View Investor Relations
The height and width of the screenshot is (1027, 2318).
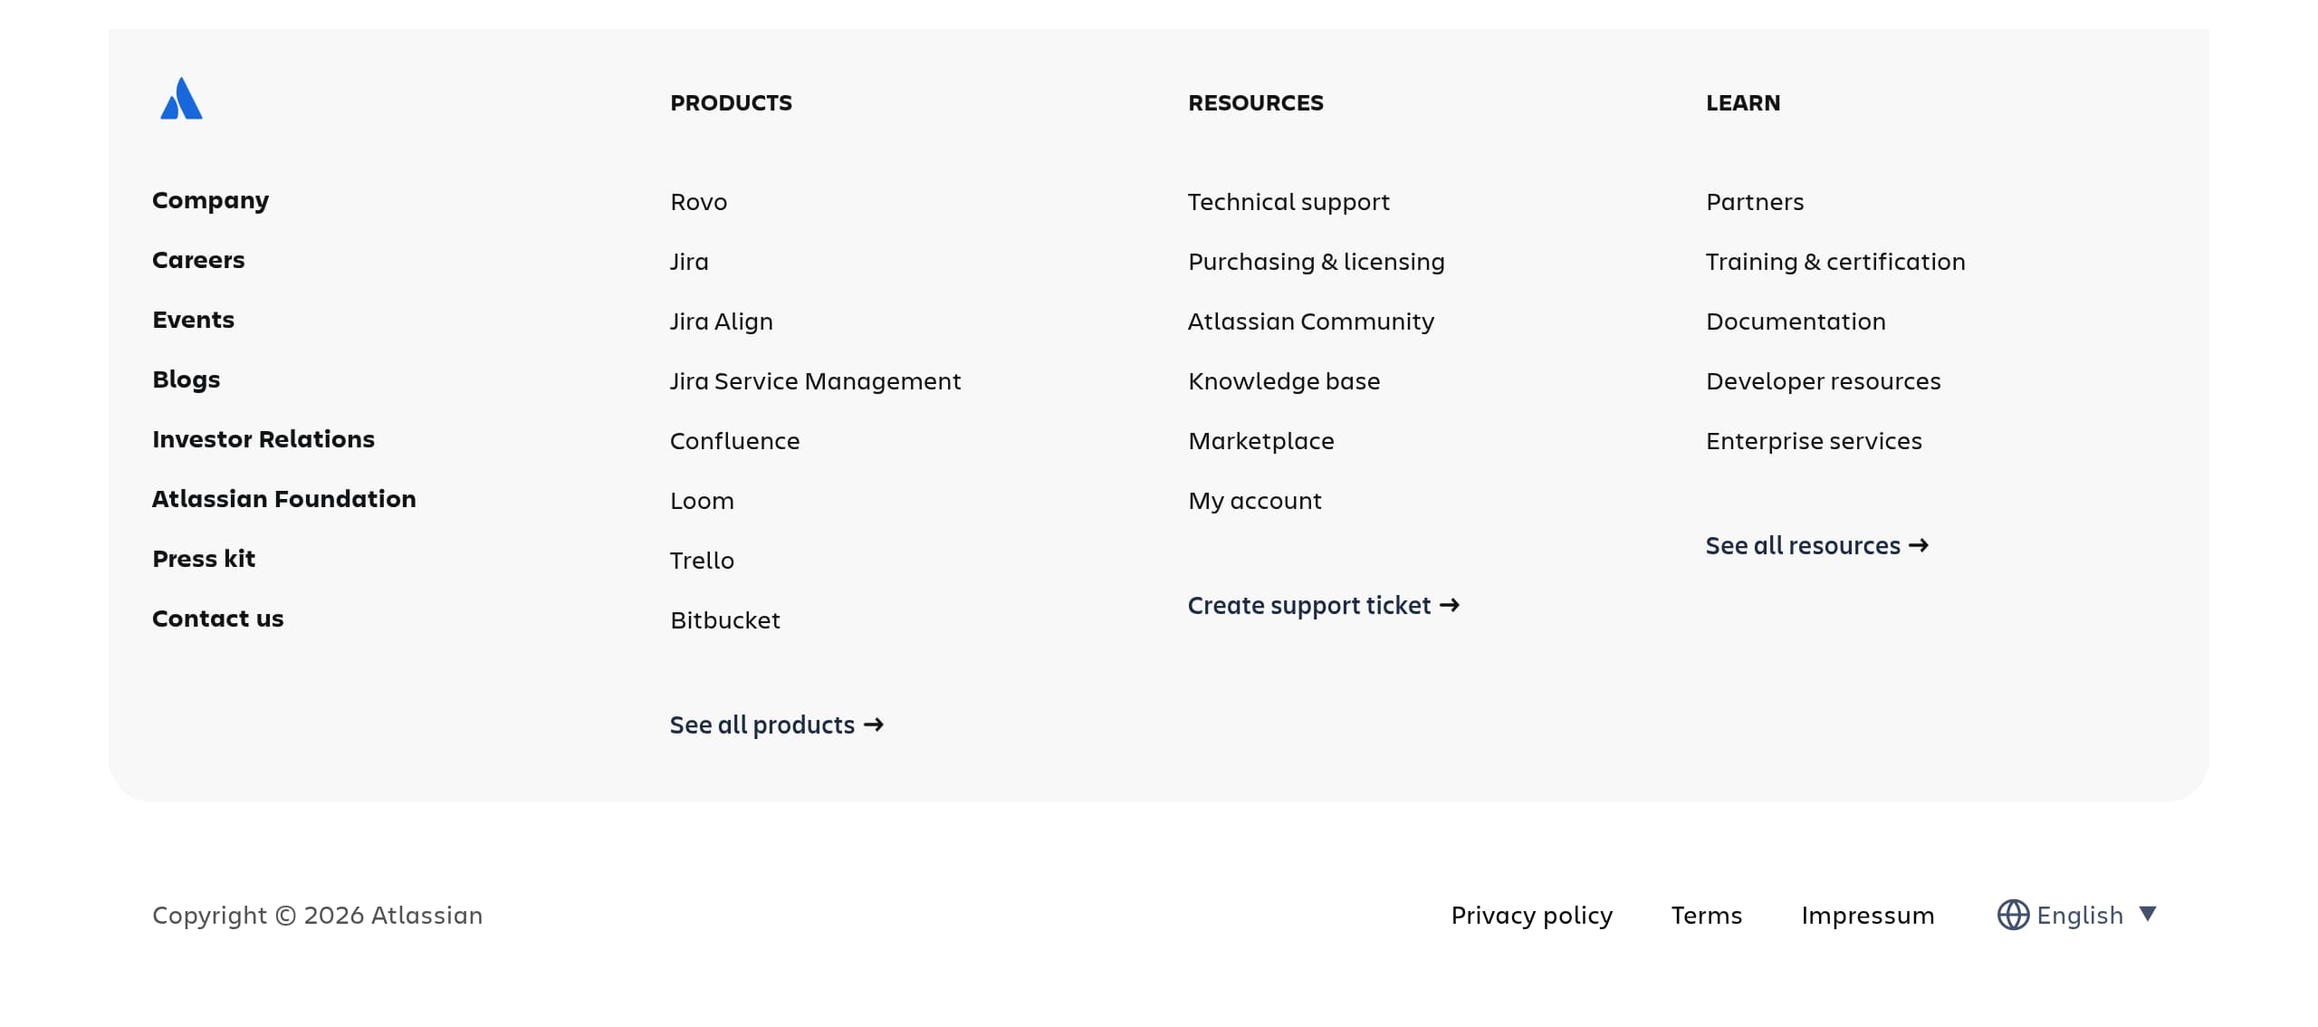point(263,439)
